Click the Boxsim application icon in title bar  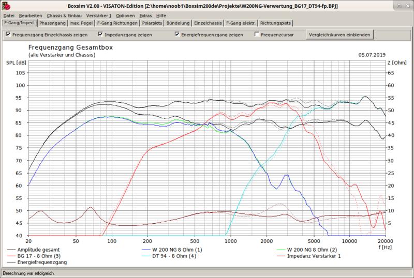coord(6,6)
